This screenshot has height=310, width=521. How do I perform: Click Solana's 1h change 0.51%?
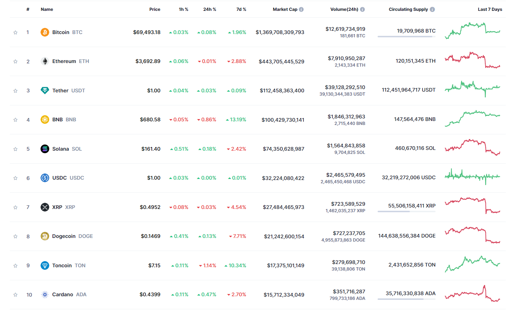point(179,149)
